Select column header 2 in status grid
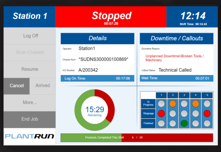Screen dimensions: 221x152 [173, 95]
